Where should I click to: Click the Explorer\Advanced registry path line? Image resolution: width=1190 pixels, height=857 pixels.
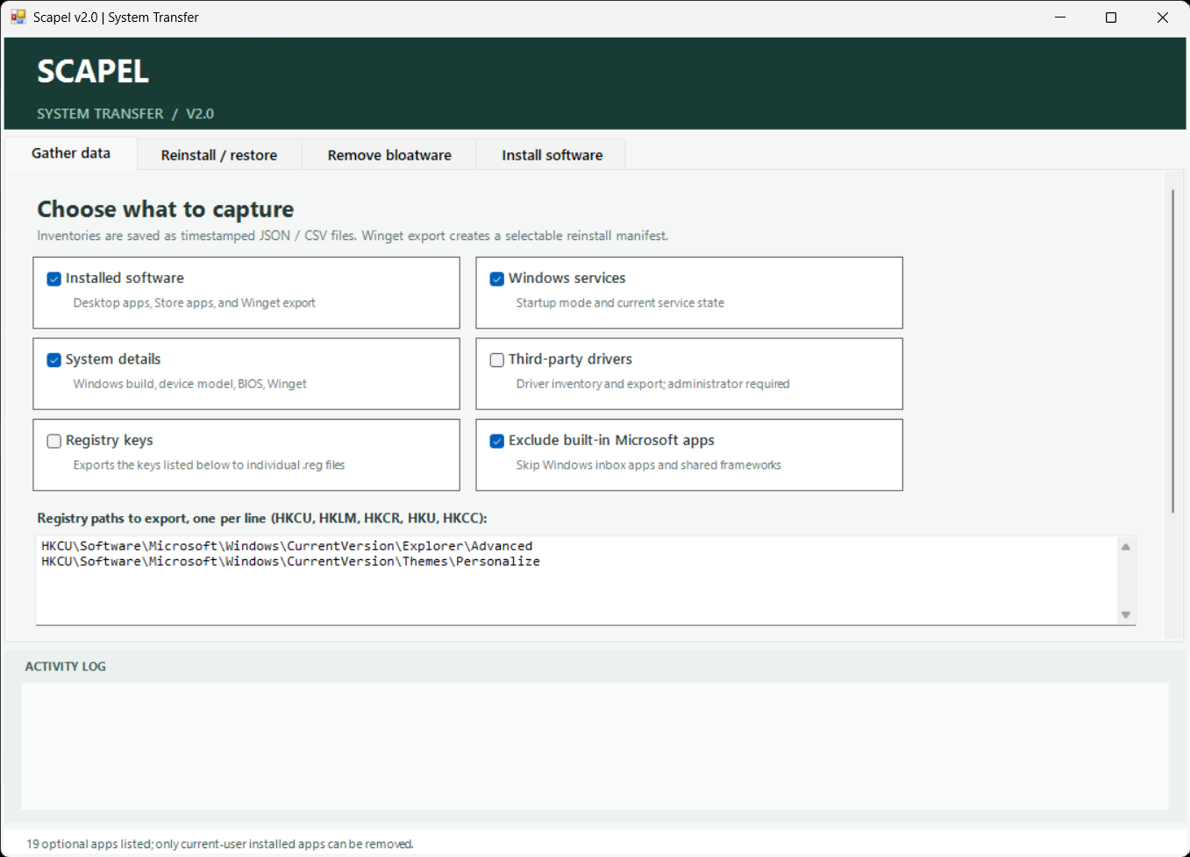(x=287, y=546)
